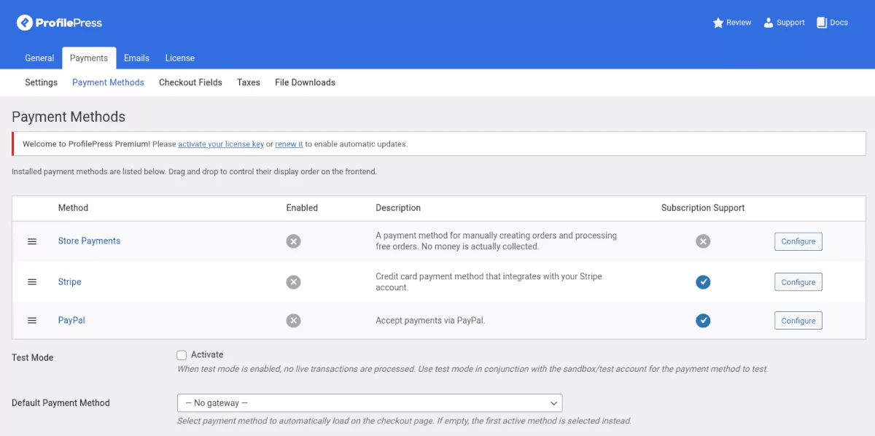Configure the PayPal payment method
Viewport: 875px width, 436px height.
point(798,321)
